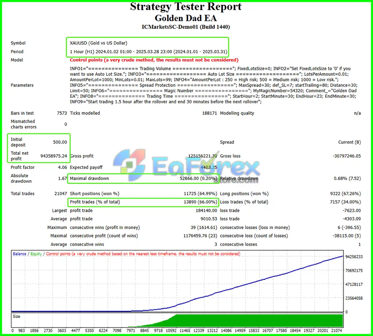The width and height of the screenshot is (373, 336).
Task: Click the "Total net profit" label
Action: click(x=20, y=156)
